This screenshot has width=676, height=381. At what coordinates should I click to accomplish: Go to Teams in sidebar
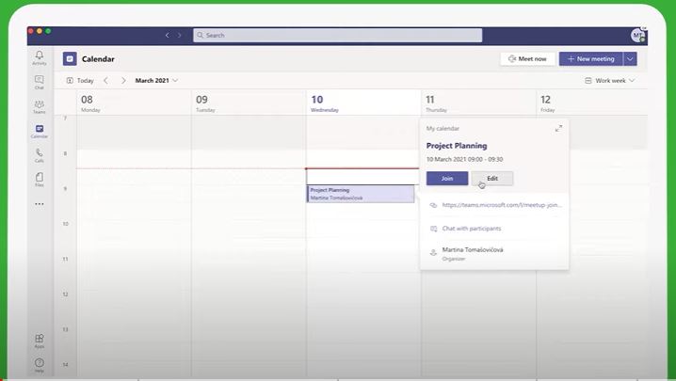tap(39, 106)
